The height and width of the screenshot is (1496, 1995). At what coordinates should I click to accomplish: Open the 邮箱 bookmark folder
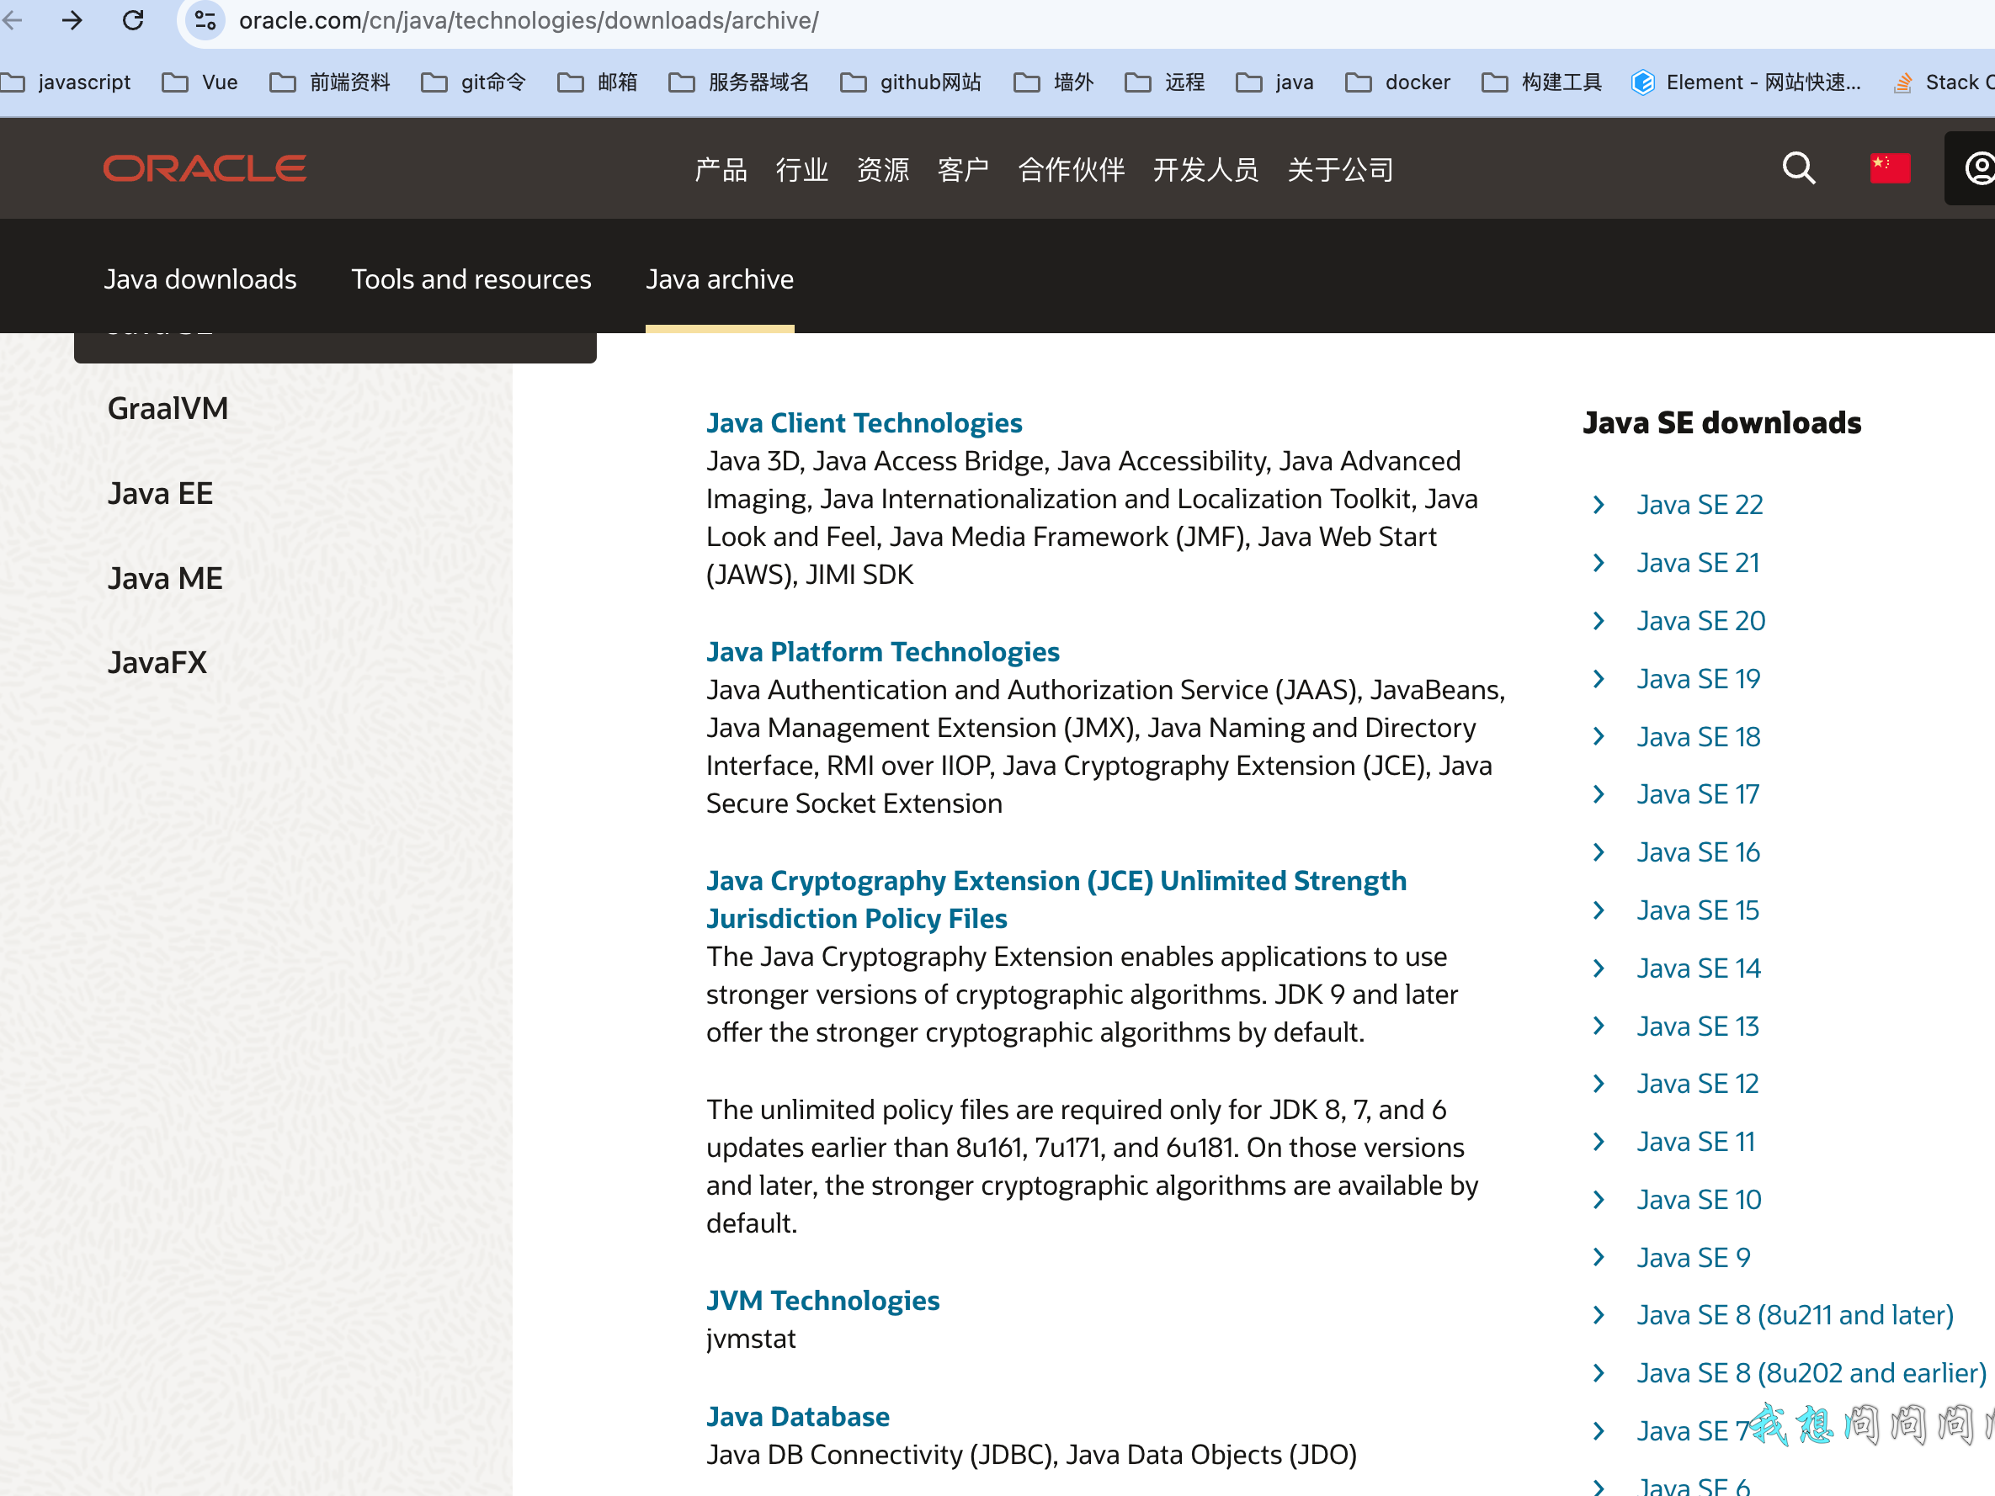597,82
